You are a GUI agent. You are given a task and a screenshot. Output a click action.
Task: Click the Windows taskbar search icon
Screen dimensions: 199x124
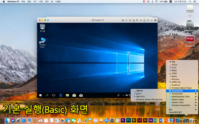pyautogui.click(x=47, y=95)
